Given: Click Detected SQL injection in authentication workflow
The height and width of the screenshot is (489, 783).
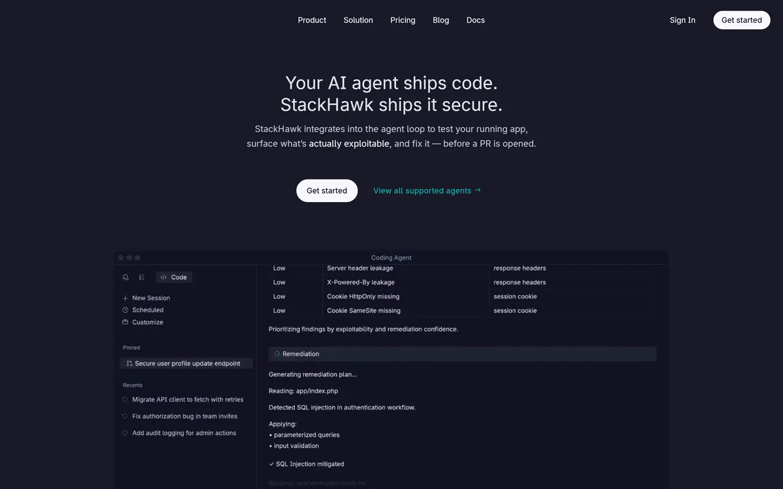Looking at the screenshot, I should click(342, 407).
